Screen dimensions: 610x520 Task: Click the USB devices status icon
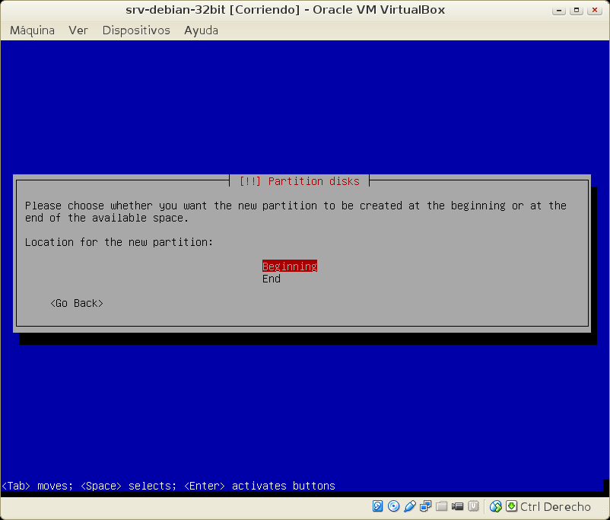point(409,506)
